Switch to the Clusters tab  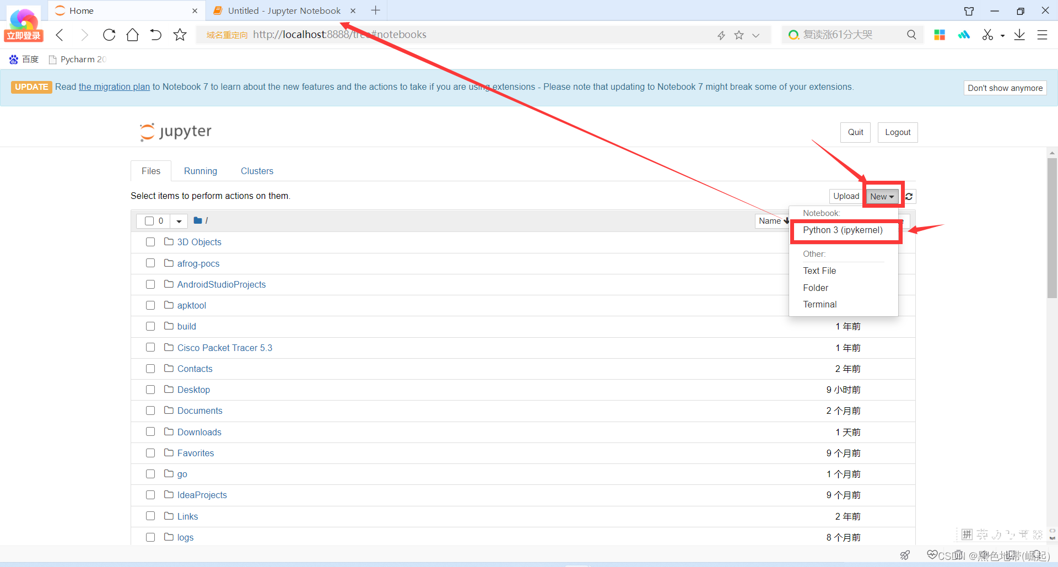tap(257, 171)
